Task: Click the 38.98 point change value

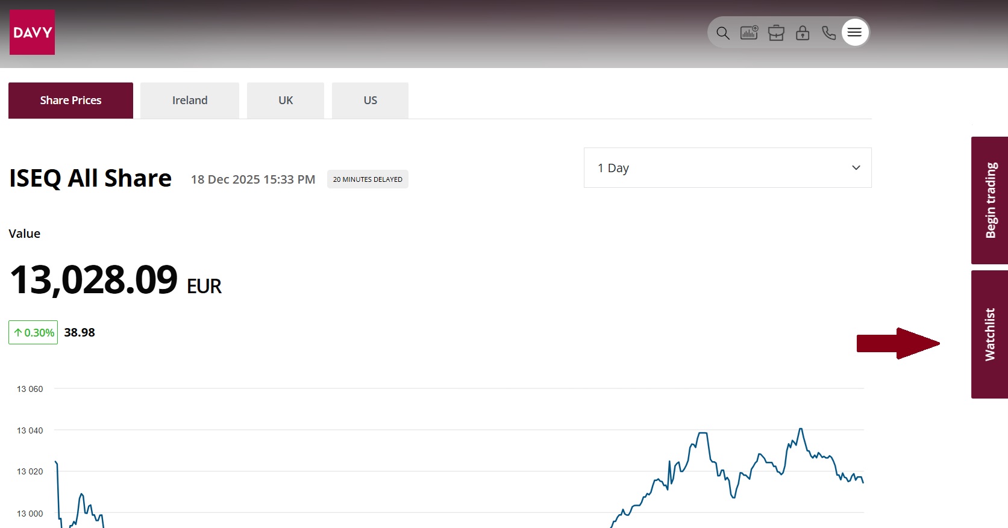Action: tap(80, 332)
